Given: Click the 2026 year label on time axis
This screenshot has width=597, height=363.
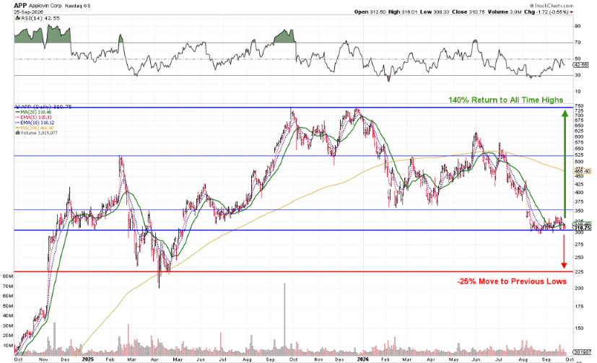Looking at the screenshot, I should point(363,359).
